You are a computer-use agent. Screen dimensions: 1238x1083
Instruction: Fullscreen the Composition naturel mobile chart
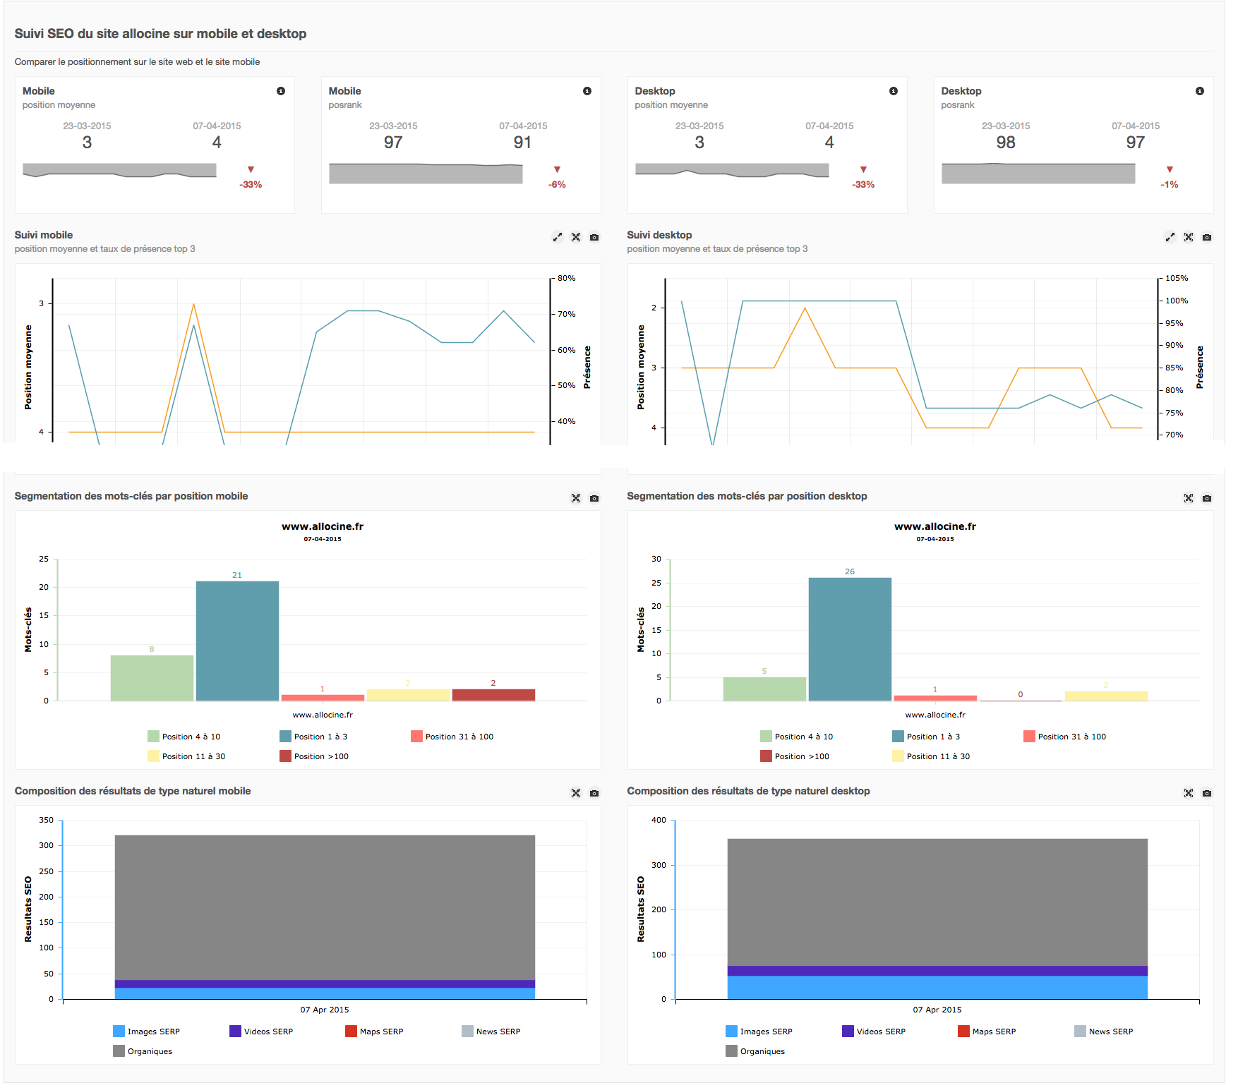pyautogui.click(x=576, y=793)
